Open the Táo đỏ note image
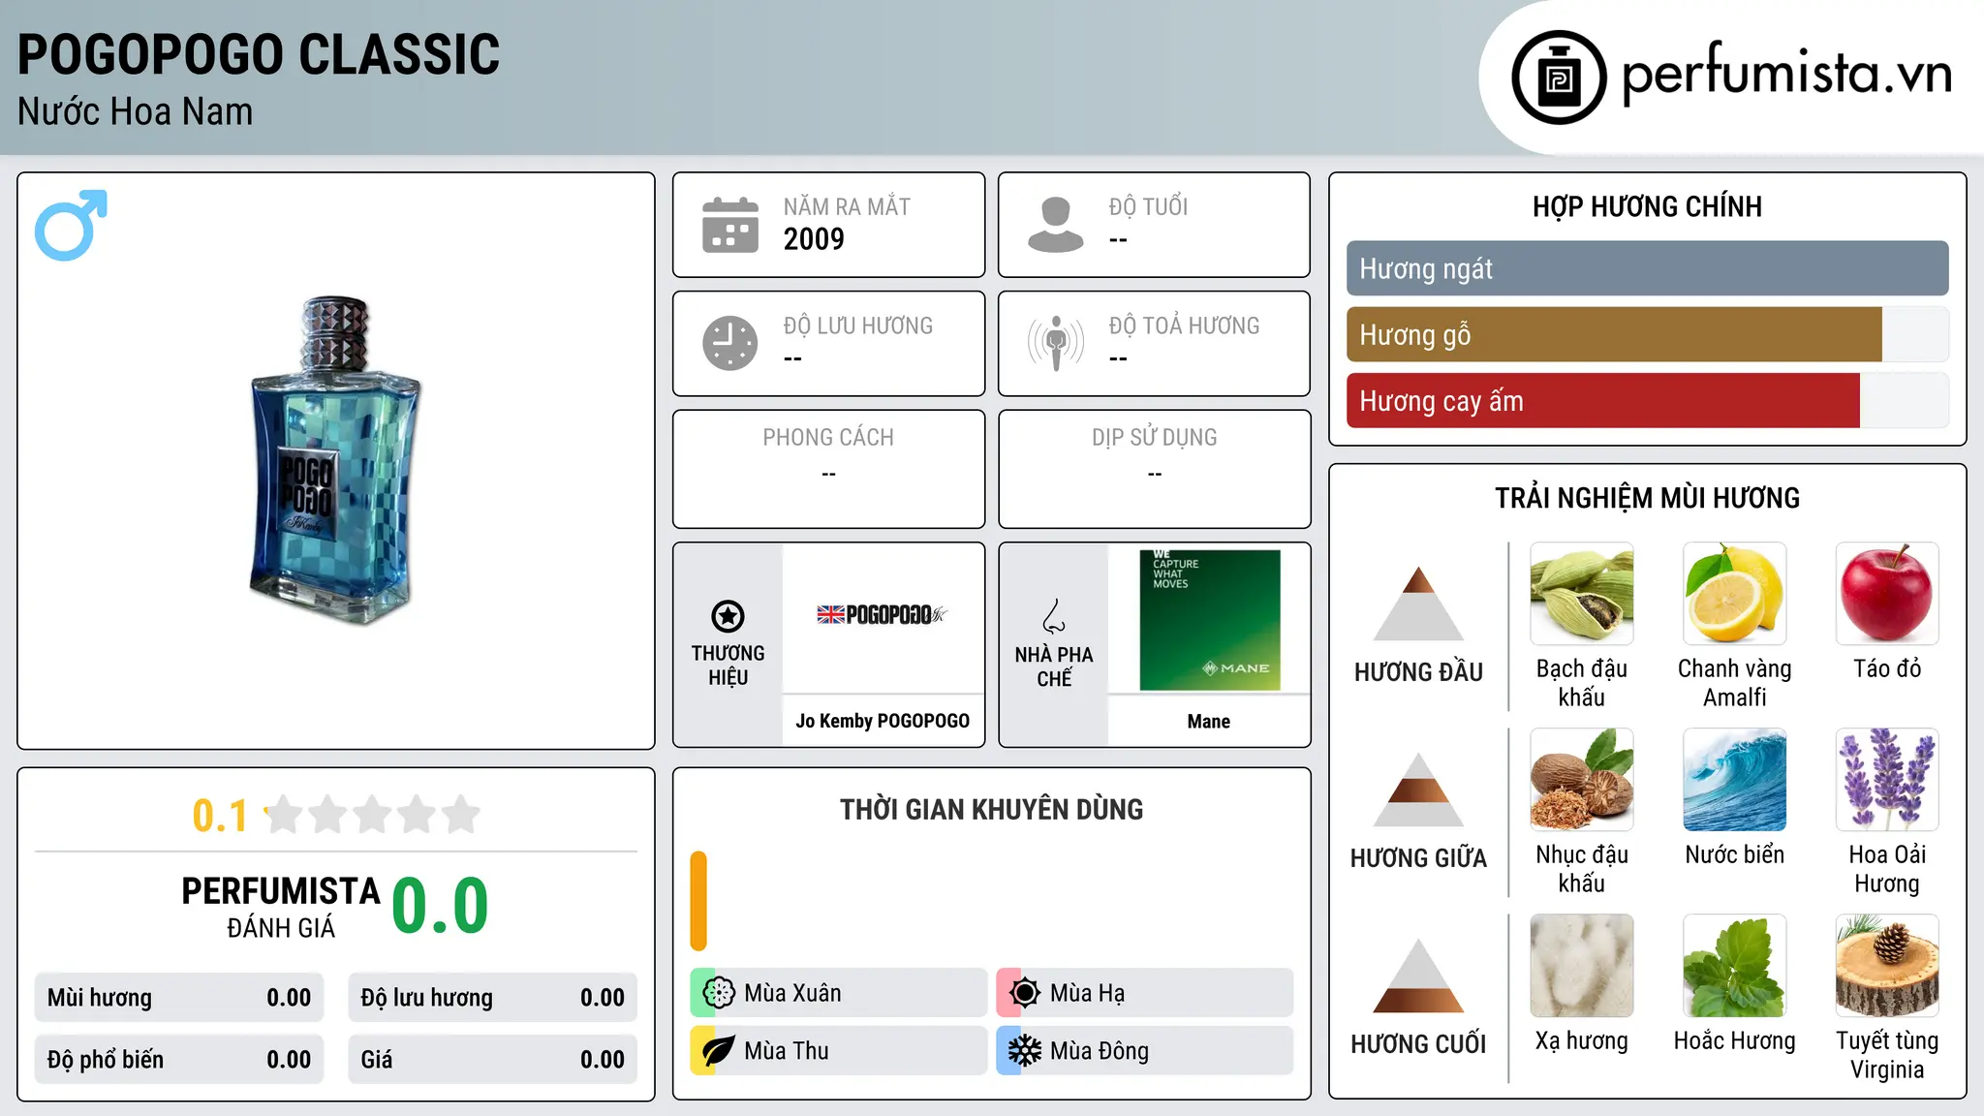The image size is (1984, 1116). 1887,594
